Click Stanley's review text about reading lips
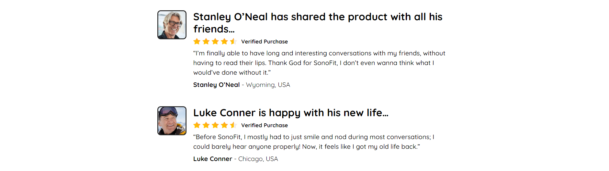The height and width of the screenshot is (171, 609). pyautogui.click(x=319, y=63)
